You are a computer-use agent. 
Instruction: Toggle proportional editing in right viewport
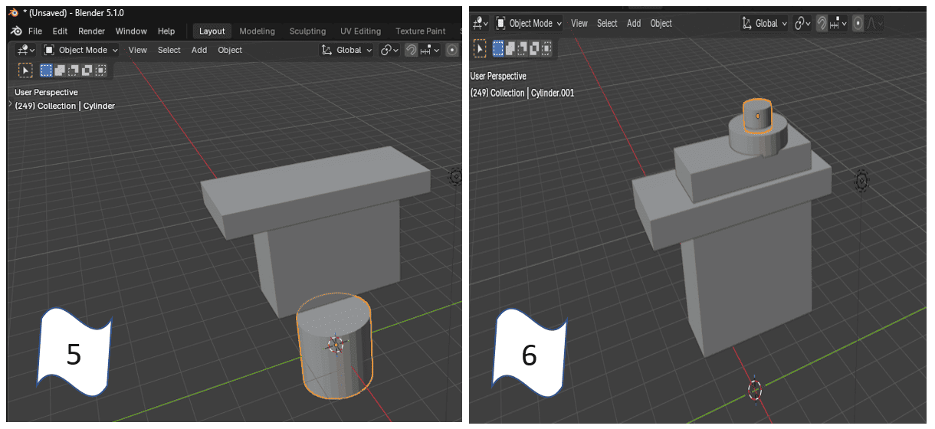(858, 23)
